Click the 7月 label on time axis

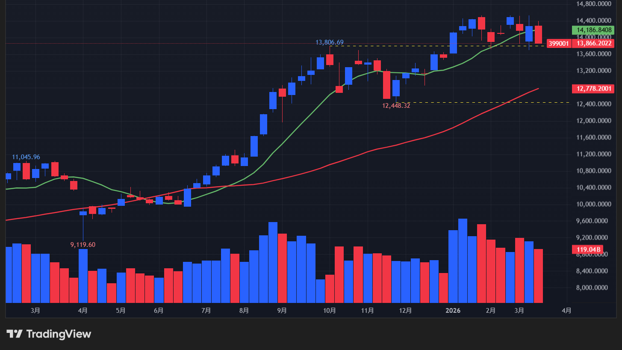click(206, 310)
